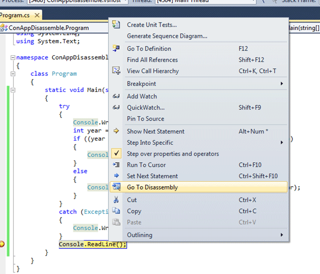Image resolution: width=320 pixels, height=274 pixels.
Task: Choose Run To Cursor menu text
Action: coord(146,165)
